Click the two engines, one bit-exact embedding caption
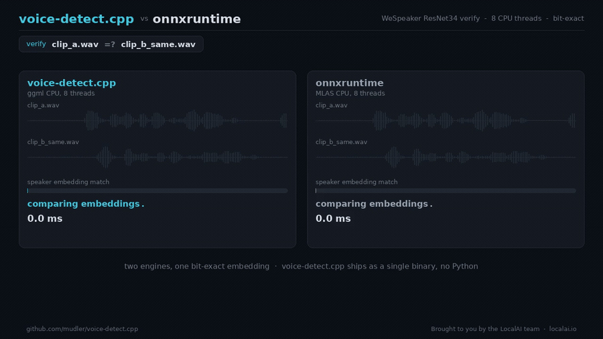Image resolution: width=603 pixels, height=339 pixels. pos(197,267)
